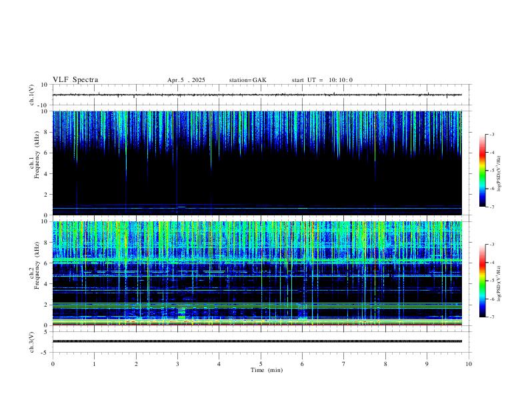
Task: Click the ch.1 spectrogram "6" kHz tick label
Action: click(x=46, y=153)
